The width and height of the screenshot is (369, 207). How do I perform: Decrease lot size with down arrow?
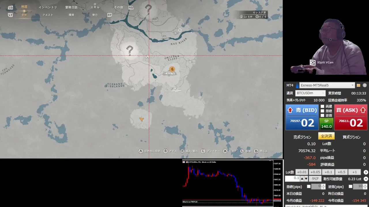(306, 179)
